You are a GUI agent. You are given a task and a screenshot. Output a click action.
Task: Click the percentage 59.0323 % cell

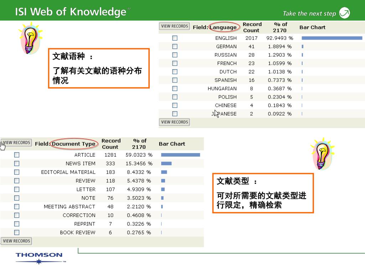139,155
